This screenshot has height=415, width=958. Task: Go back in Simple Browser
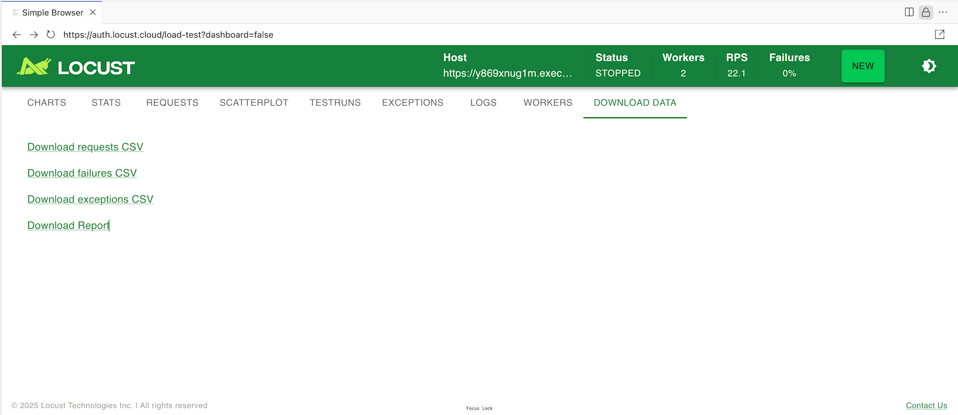click(17, 35)
